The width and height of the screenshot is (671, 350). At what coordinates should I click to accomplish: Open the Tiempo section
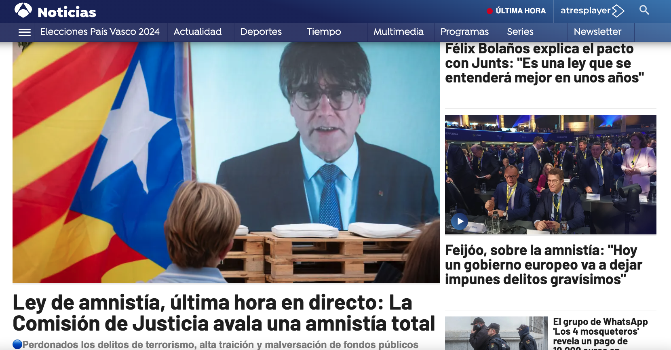click(324, 32)
